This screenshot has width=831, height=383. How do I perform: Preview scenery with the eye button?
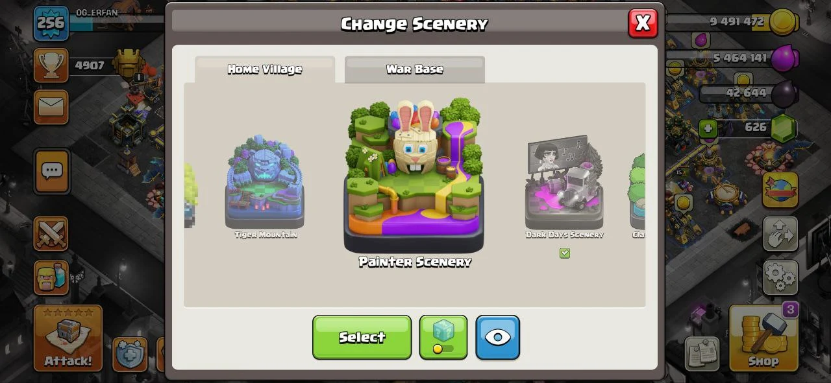498,337
